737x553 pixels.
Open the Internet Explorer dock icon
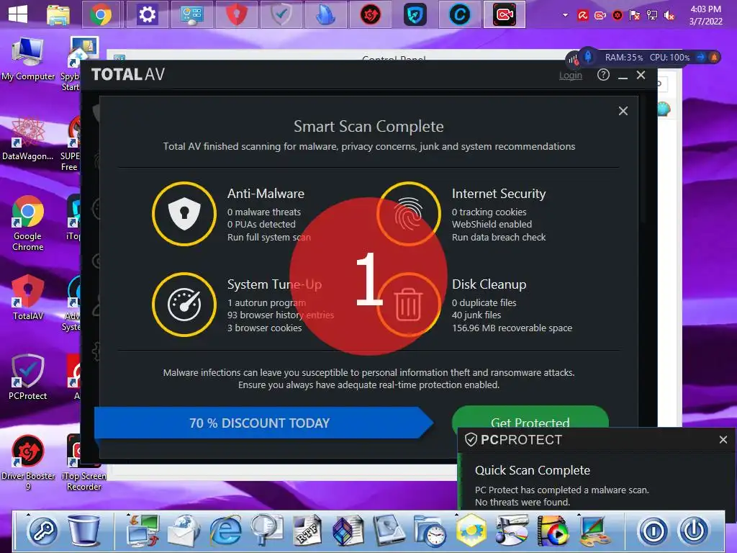pos(225,531)
